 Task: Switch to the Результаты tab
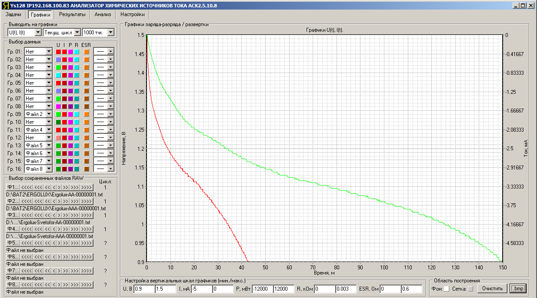point(72,14)
